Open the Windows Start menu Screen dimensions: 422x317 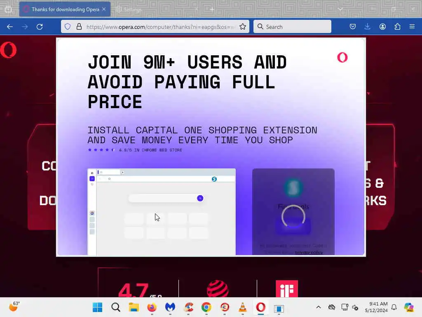[97, 307]
